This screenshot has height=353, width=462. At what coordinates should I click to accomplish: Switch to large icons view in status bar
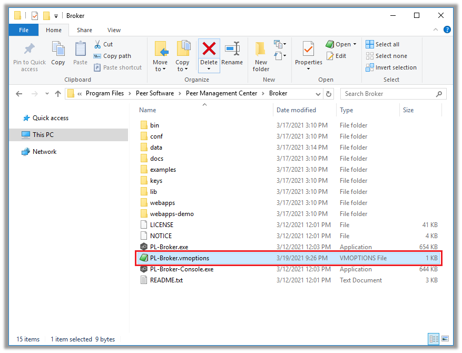(x=446, y=339)
